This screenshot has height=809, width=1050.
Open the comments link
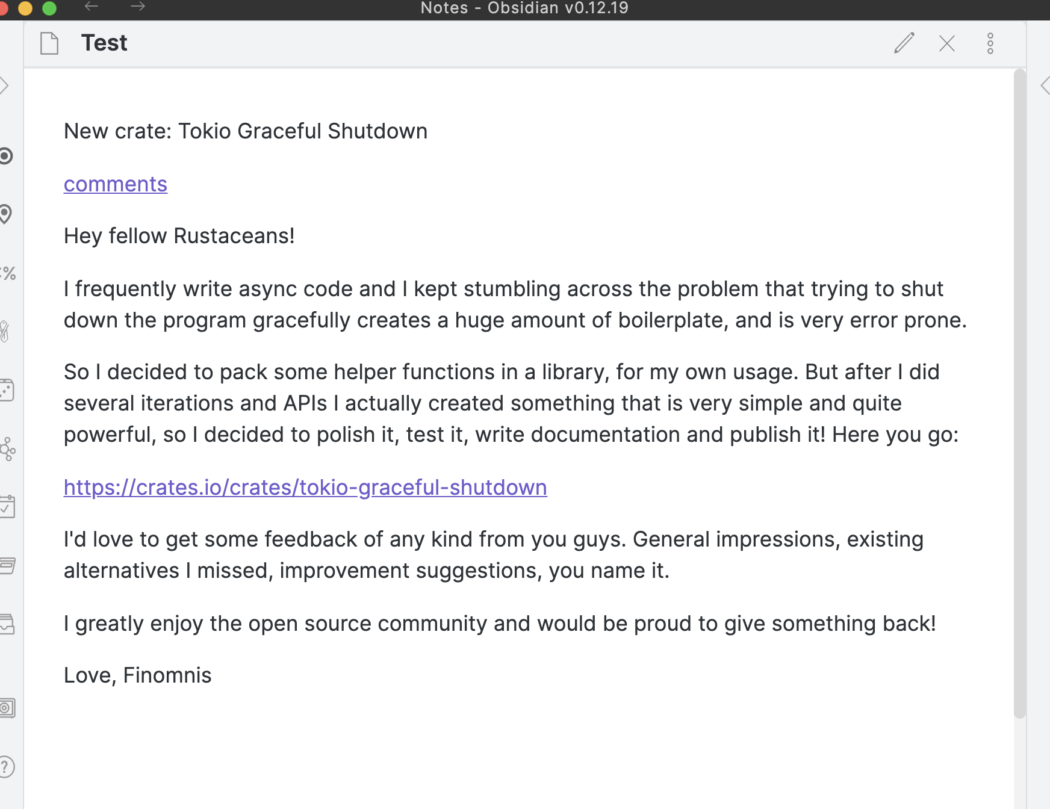click(x=115, y=184)
